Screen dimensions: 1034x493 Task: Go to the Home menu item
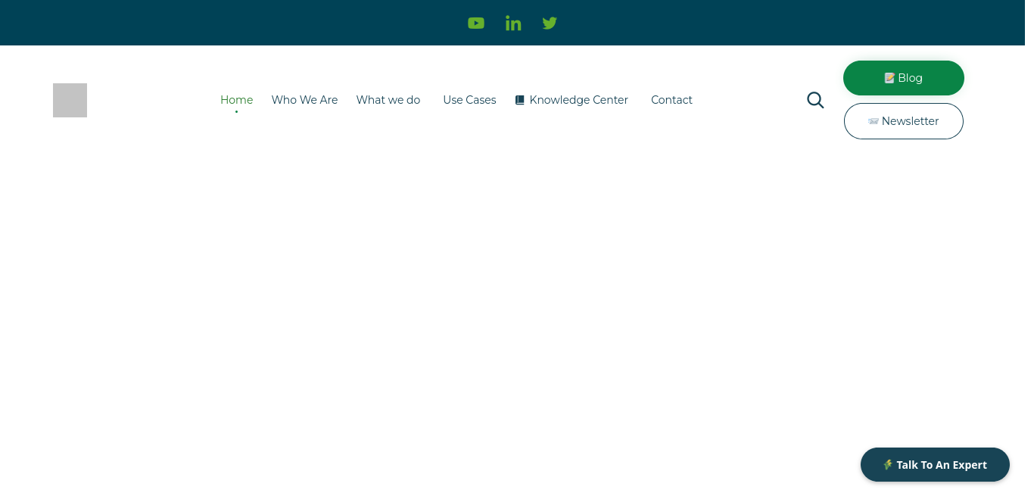coord(236,100)
